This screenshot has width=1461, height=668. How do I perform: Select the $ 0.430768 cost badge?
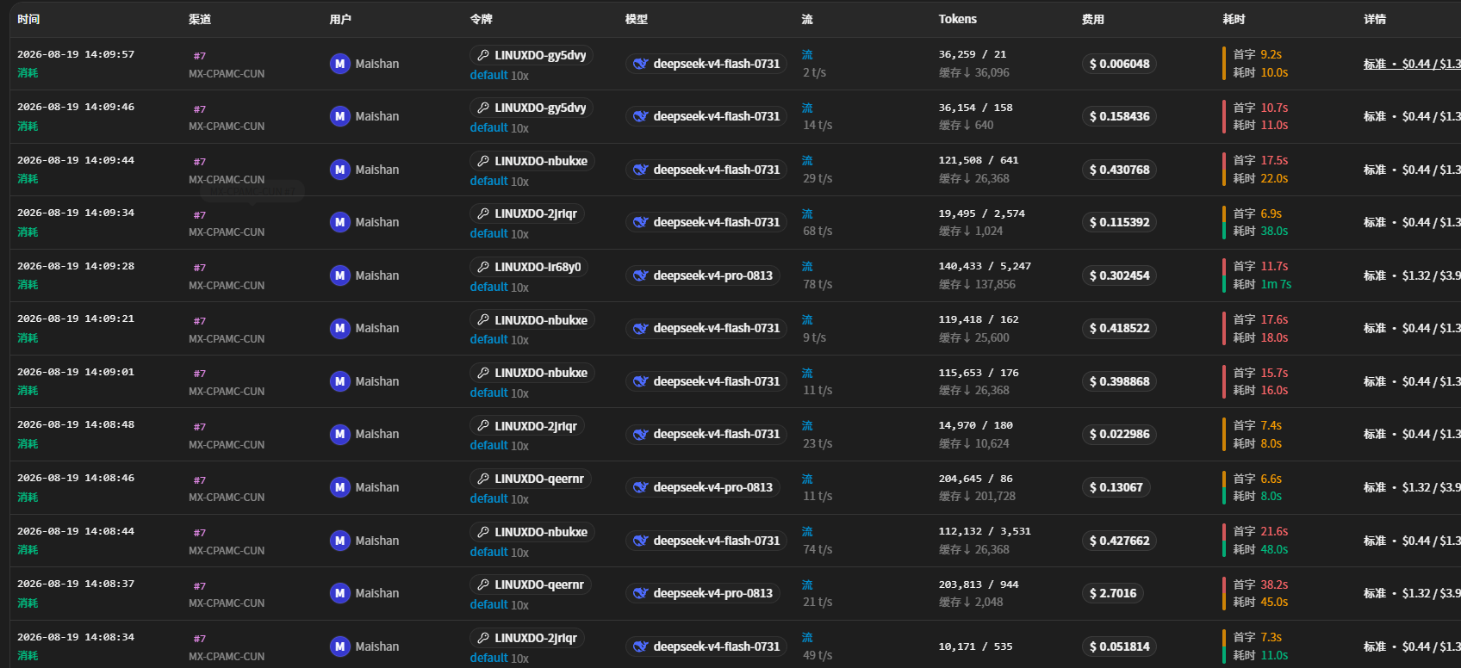pyautogui.click(x=1119, y=170)
